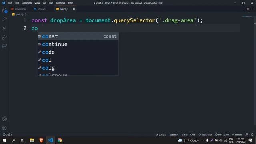This screenshot has width=256, height=144.
Task: Open Windows Start menu
Action: coord(4,140)
